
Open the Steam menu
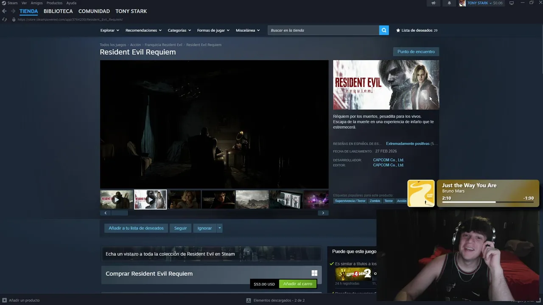click(x=13, y=3)
